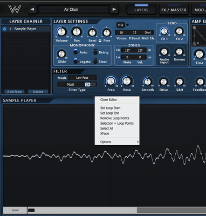Click the Hi Note zone value 127
This screenshot has width=206, height=216.
pyautogui.click(x=127, y=50)
